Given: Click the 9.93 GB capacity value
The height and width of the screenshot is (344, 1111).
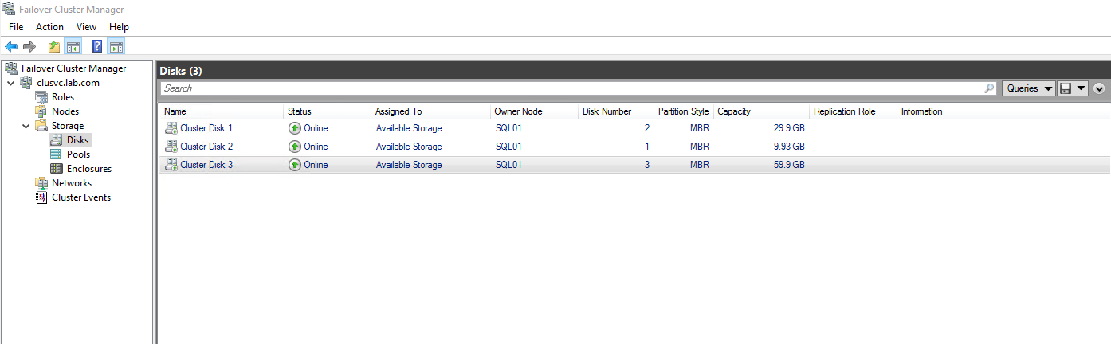Looking at the screenshot, I should (x=789, y=147).
